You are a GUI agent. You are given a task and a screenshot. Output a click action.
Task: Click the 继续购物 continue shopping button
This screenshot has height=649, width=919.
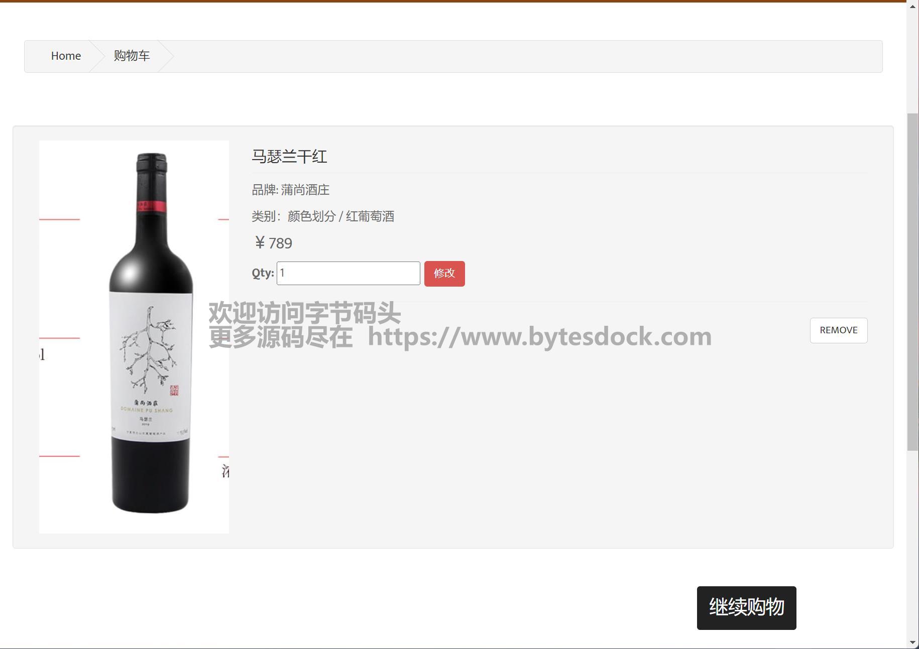[x=747, y=608]
